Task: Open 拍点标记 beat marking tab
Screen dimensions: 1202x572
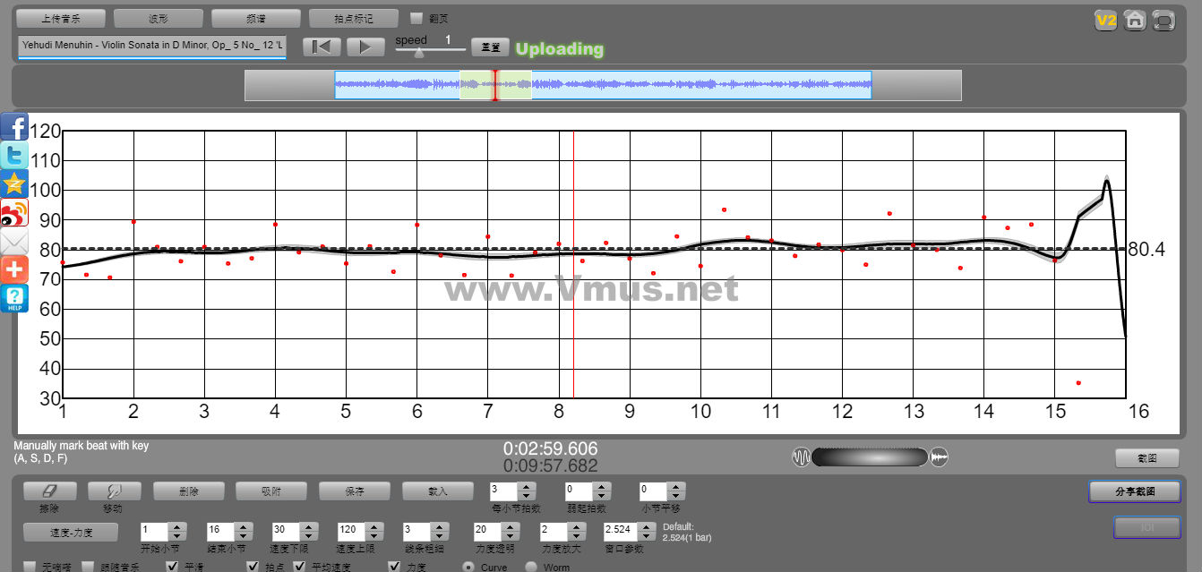Action: click(354, 18)
